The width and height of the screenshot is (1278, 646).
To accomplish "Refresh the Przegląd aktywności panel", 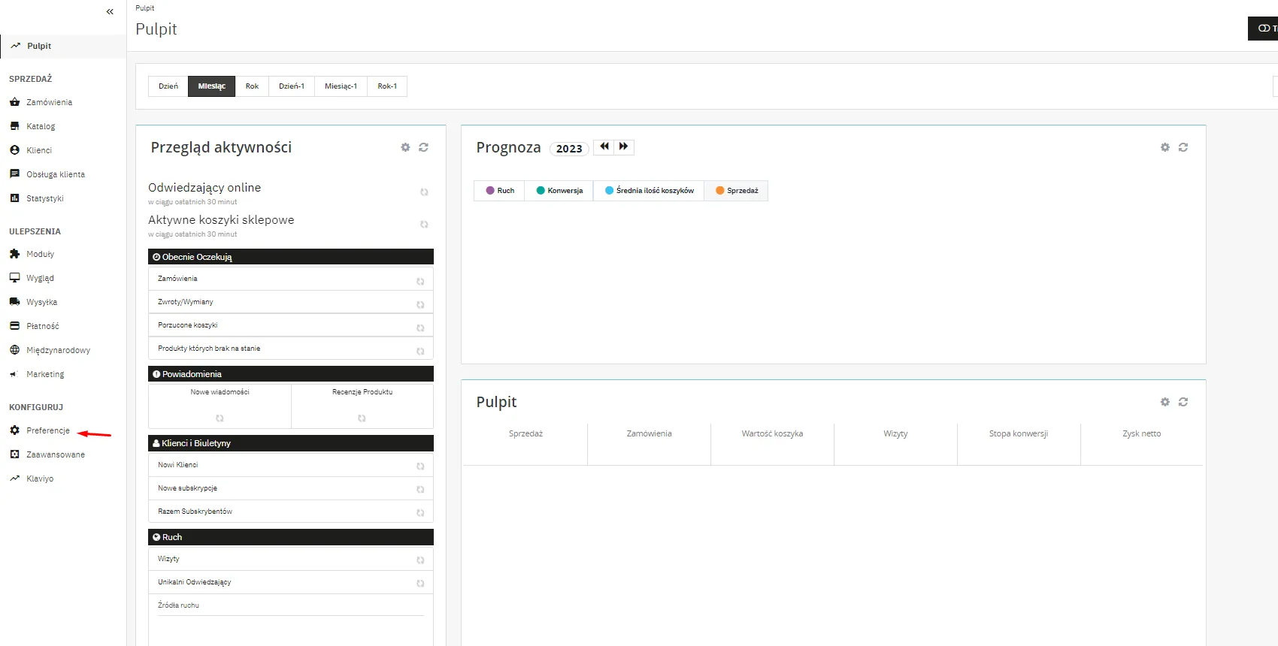I will click(423, 147).
